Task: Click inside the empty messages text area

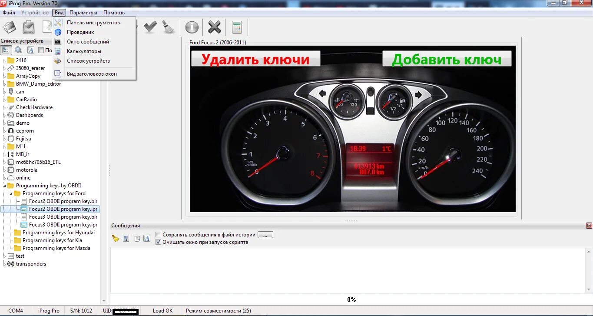Action: (348, 270)
